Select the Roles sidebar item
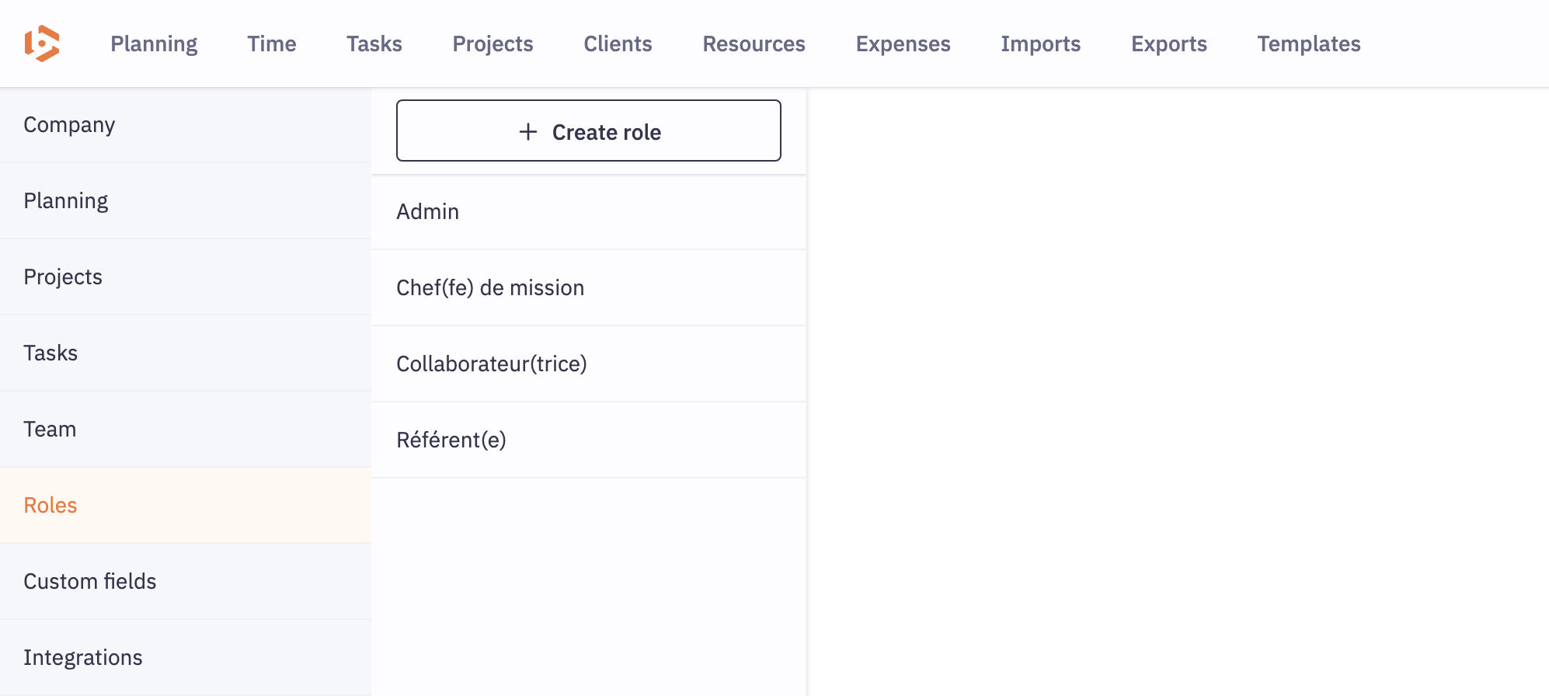Image resolution: width=1549 pixels, height=696 pixels. click(50, 506)
